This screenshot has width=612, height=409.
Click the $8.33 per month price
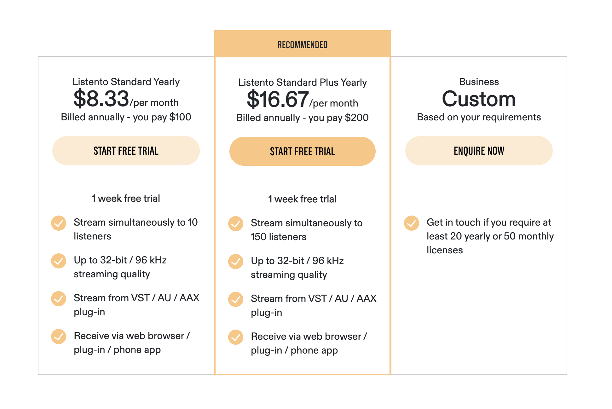click(126, 99)
